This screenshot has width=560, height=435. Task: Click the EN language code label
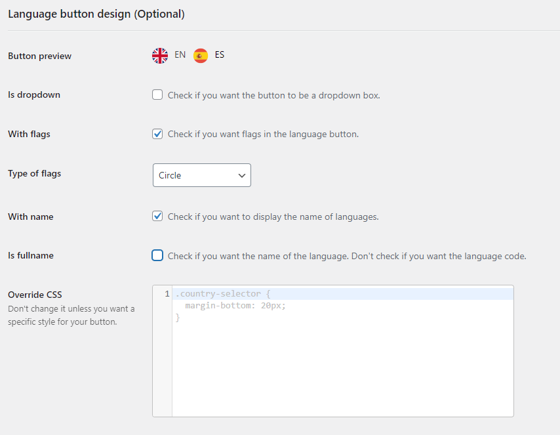tap(180, 55)
